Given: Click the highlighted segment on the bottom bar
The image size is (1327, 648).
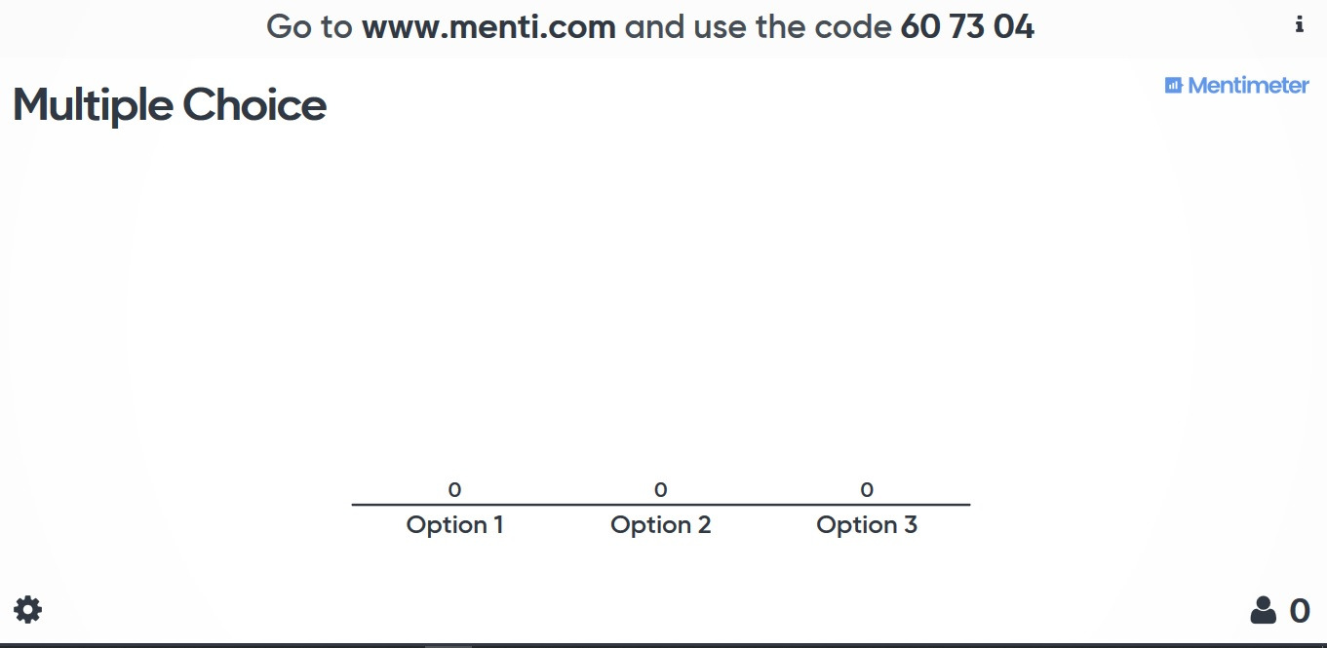Looking at the screenshot, I should (x=449, y=645).
